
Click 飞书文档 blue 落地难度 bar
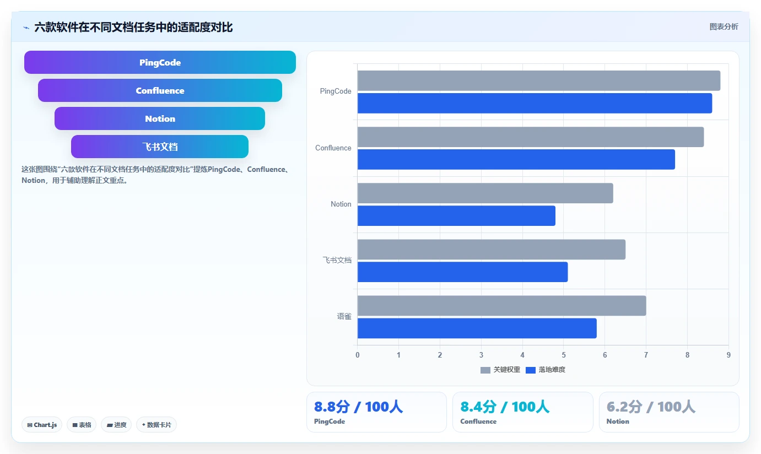tap(462, 272)
